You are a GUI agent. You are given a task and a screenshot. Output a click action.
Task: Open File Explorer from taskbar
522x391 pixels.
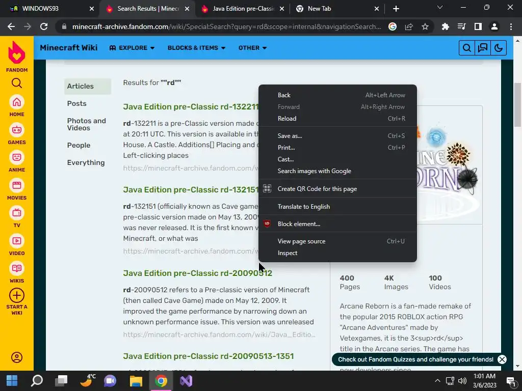click(x=136, y=381)
